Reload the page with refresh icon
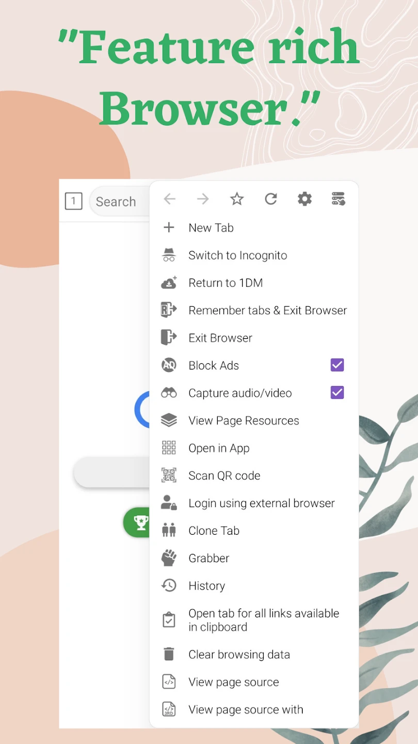 click(271, 199)
